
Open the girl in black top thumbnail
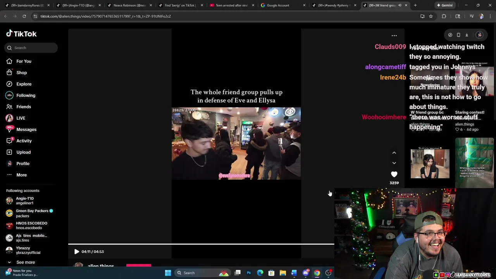click(430, 163)
